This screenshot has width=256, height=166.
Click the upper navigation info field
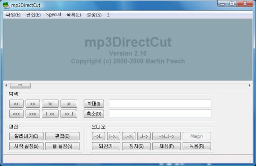click(160, 103)
